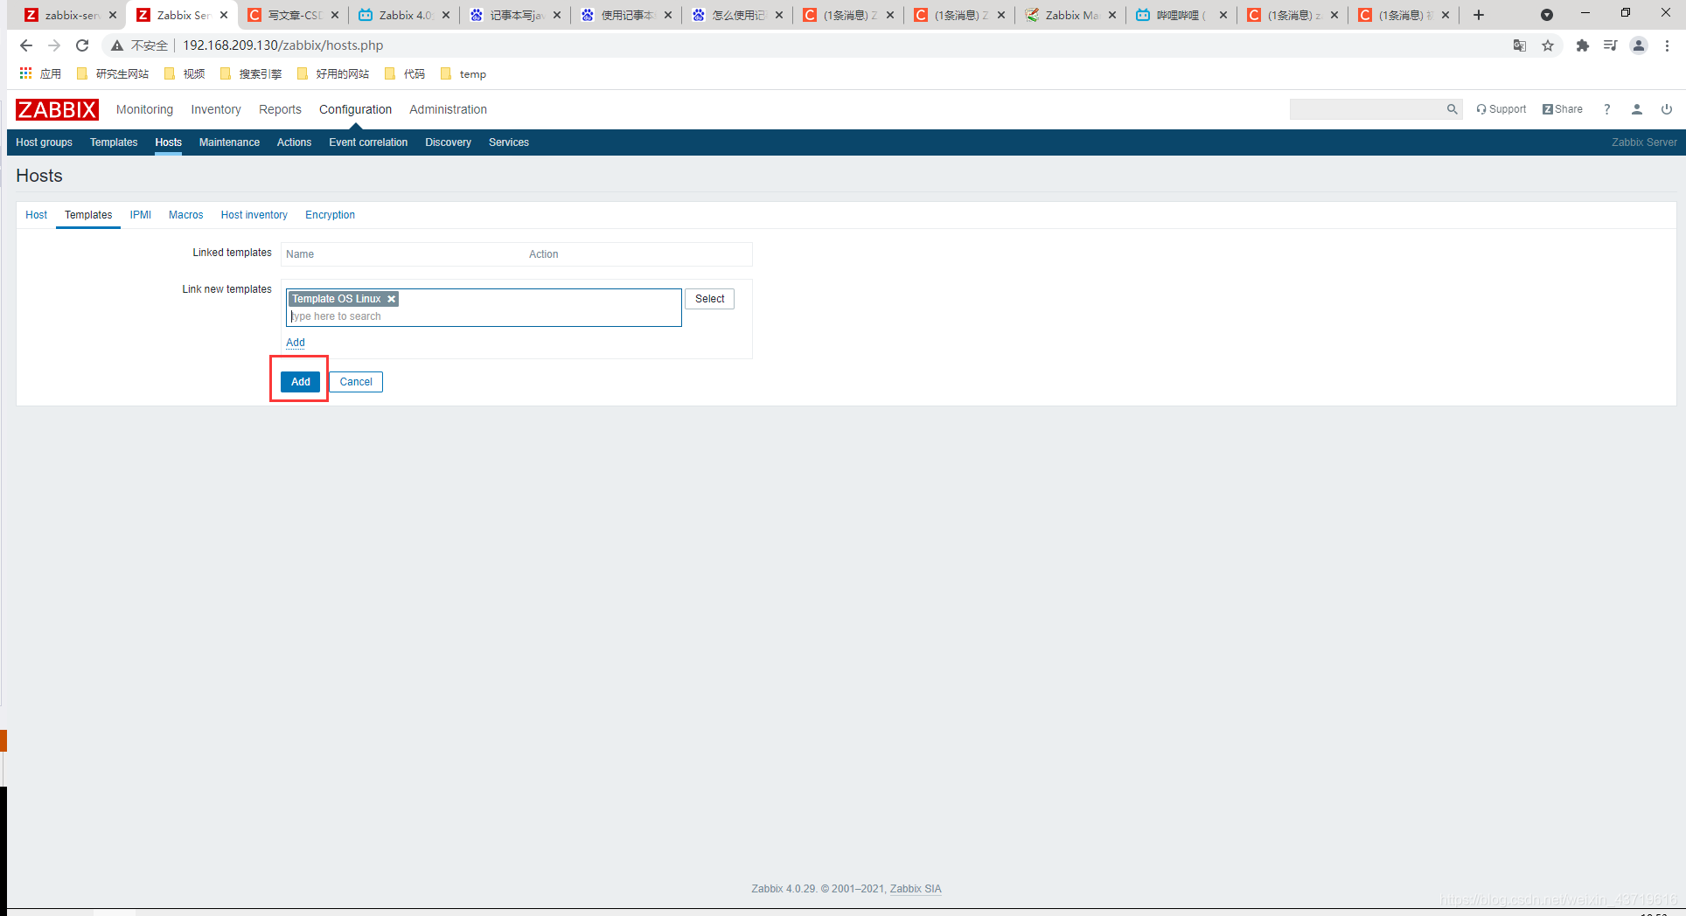Click the Share link
The image size is (1686, 916).
[1563, 109]
